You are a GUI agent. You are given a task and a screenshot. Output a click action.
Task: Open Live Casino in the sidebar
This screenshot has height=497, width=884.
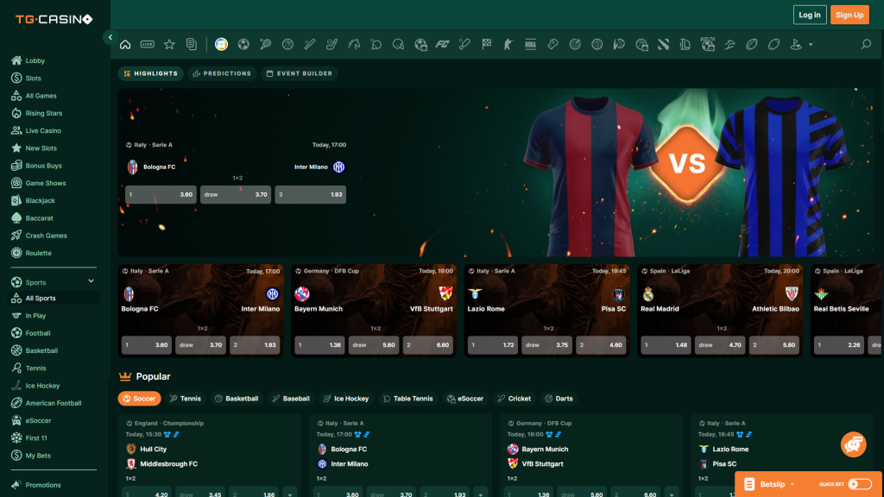coord(43,130)
